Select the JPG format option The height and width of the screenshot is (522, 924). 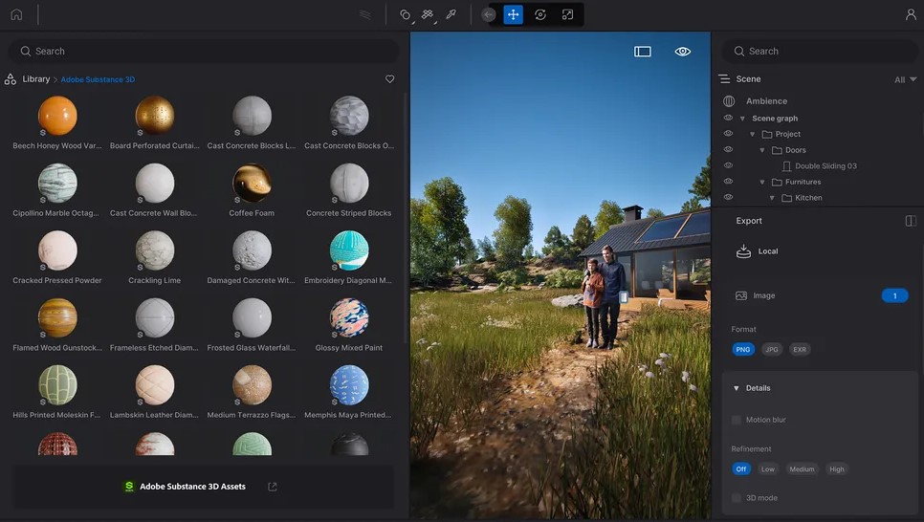[771, 350]
